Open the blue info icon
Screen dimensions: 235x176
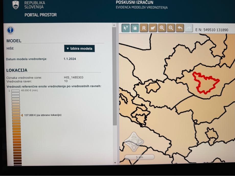tap(10, 30)
